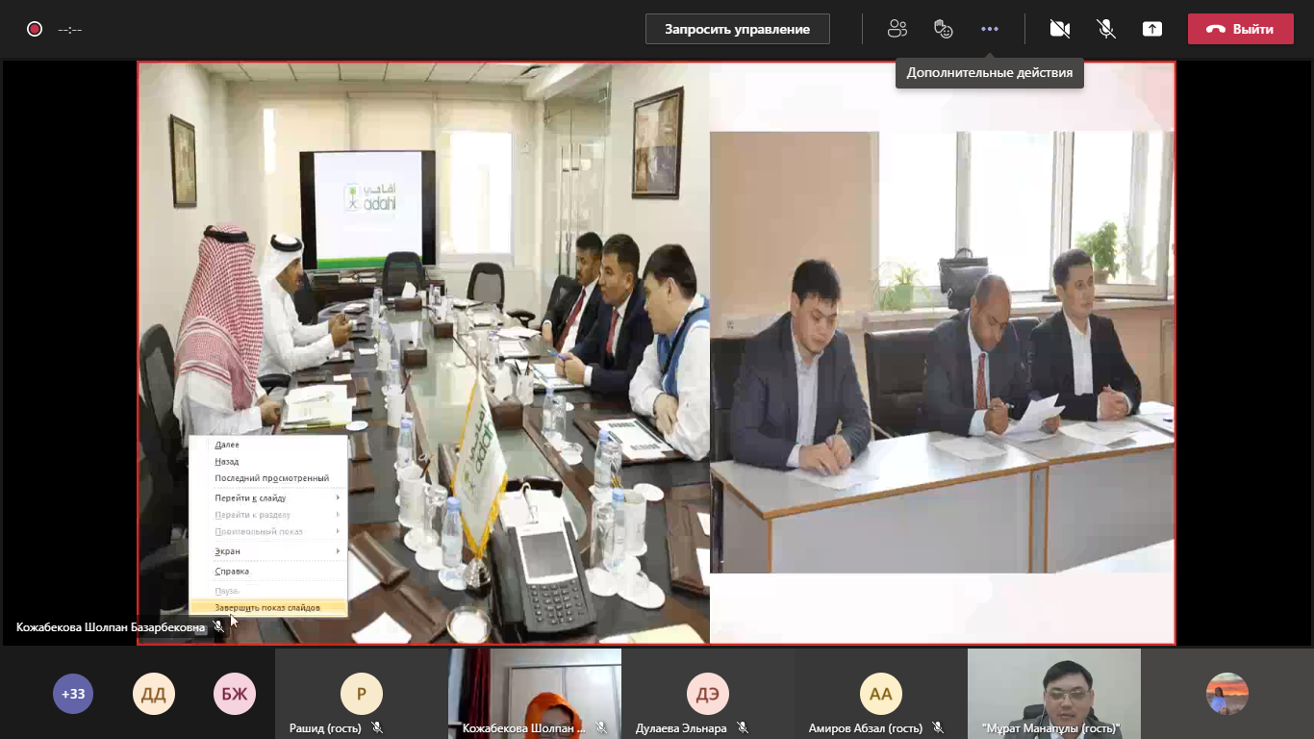
Task: Select 'Завершить показ слайдов' menu item
Action: click(x=267, y=607)
